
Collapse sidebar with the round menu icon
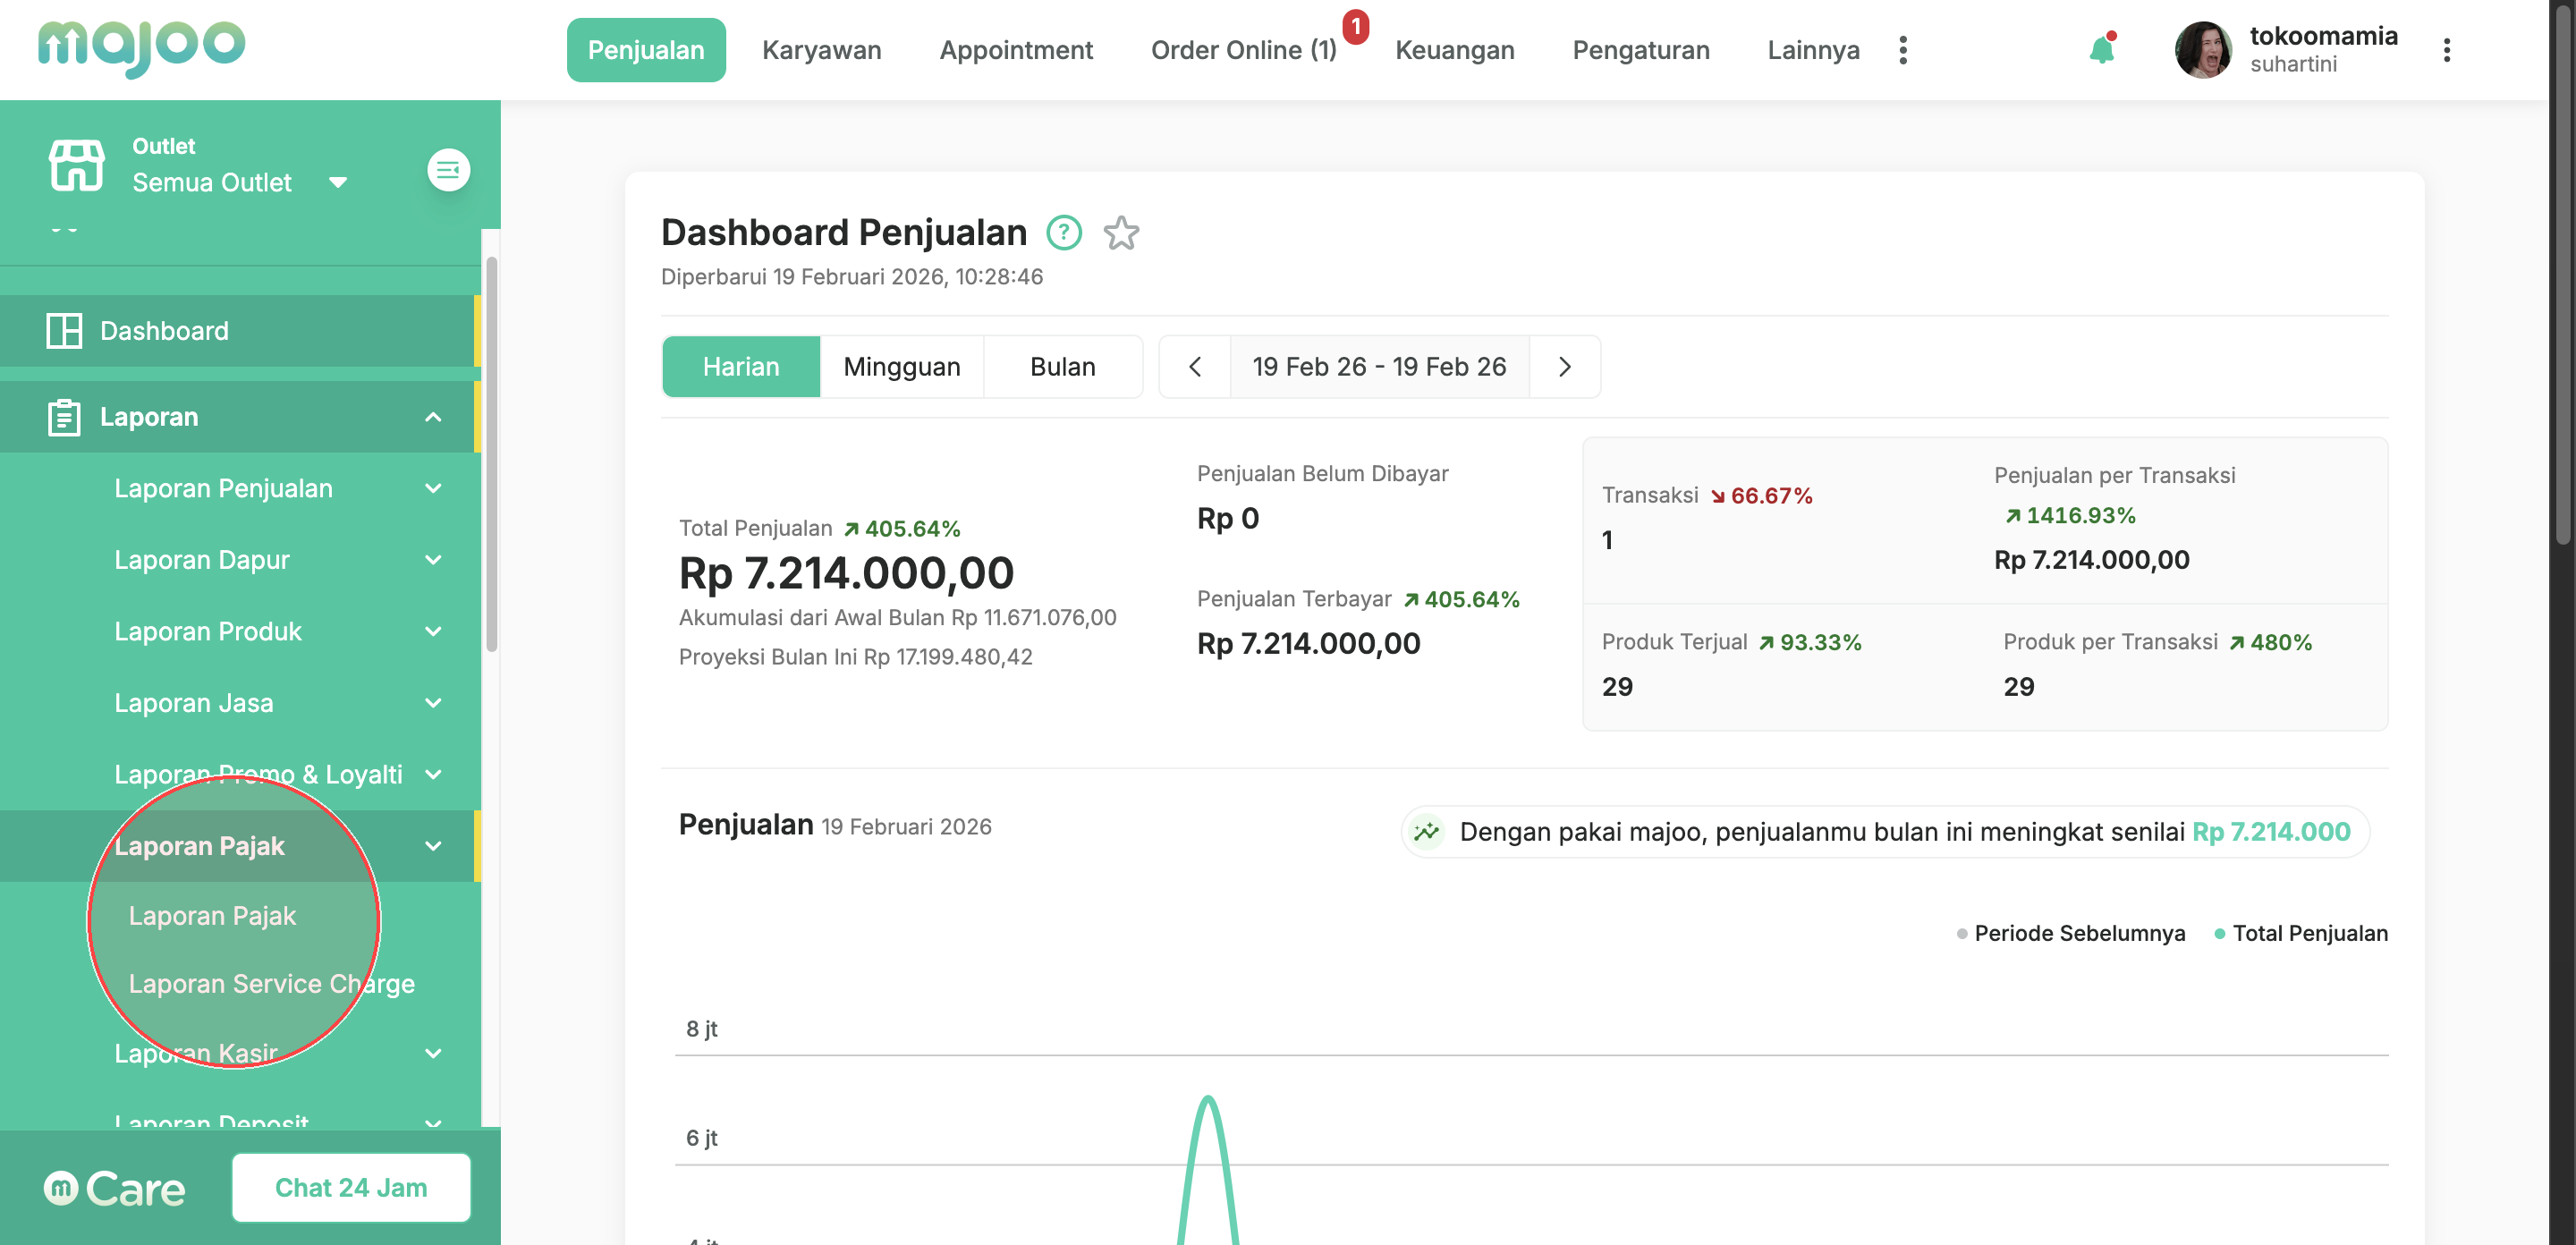coord(448,170)
